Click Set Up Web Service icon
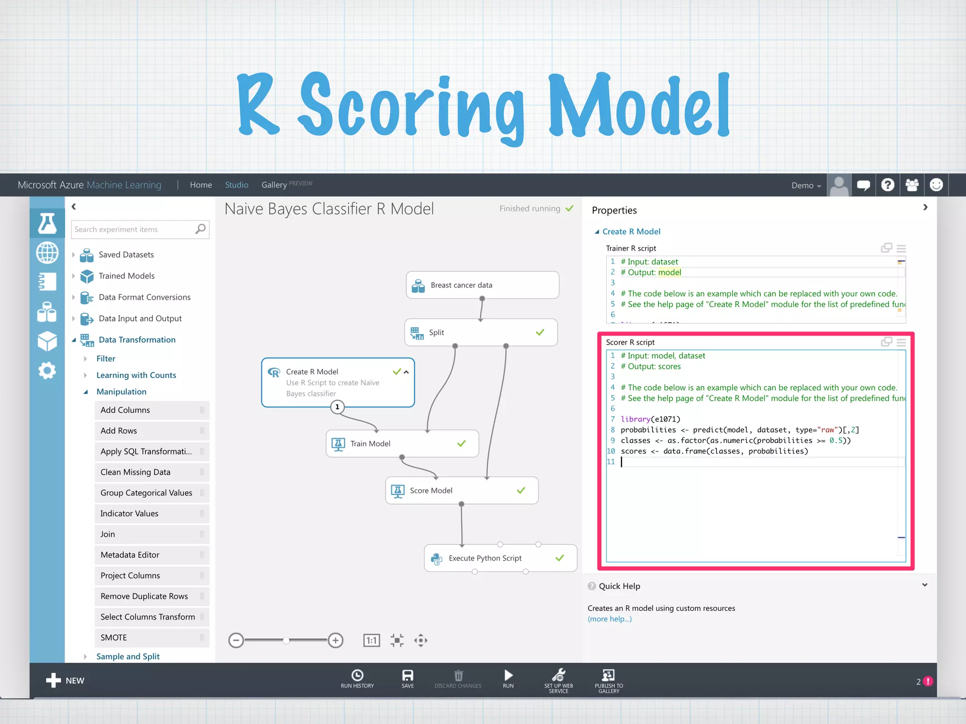 click(x=558, y=675)
